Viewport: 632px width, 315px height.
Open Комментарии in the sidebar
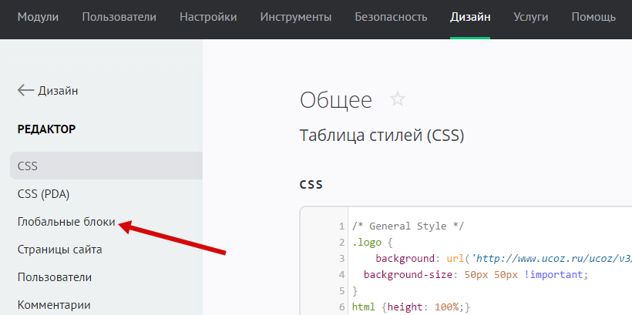[x=54, y=305]
